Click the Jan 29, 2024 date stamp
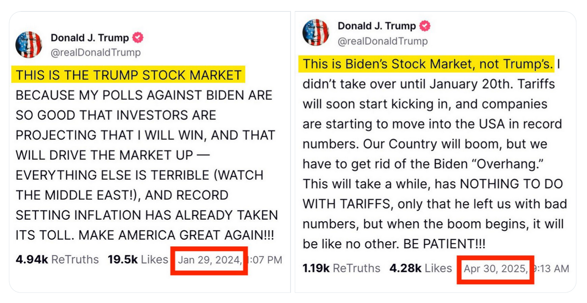This screenshot has height=303, width=587. pos(209,260)
